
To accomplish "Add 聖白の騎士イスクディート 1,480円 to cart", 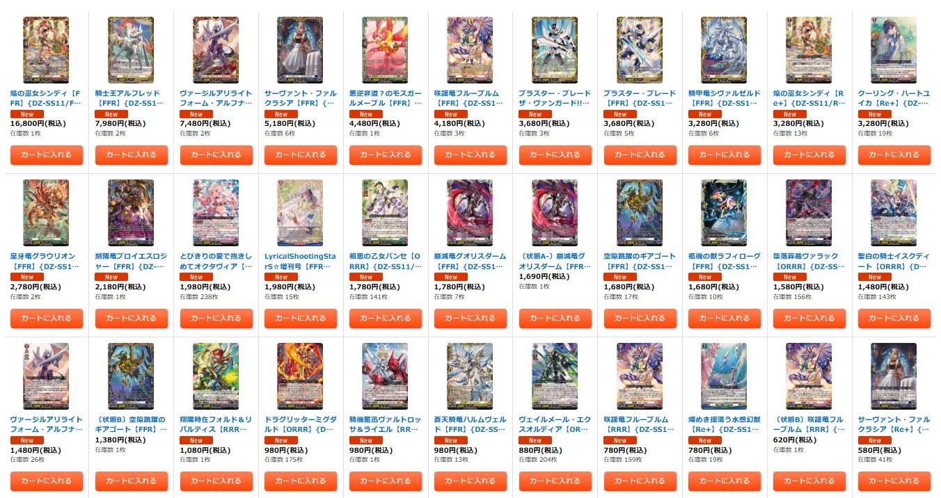I will tap(894, 318).
